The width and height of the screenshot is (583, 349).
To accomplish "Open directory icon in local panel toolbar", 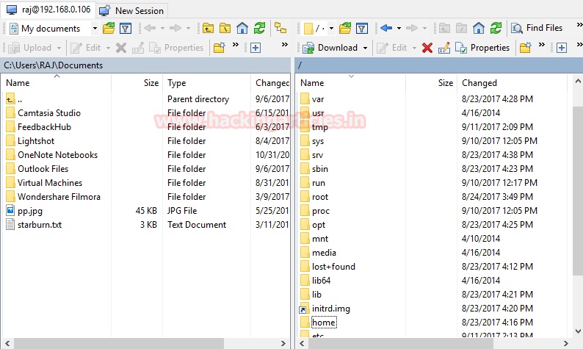I will click(109, 28).
